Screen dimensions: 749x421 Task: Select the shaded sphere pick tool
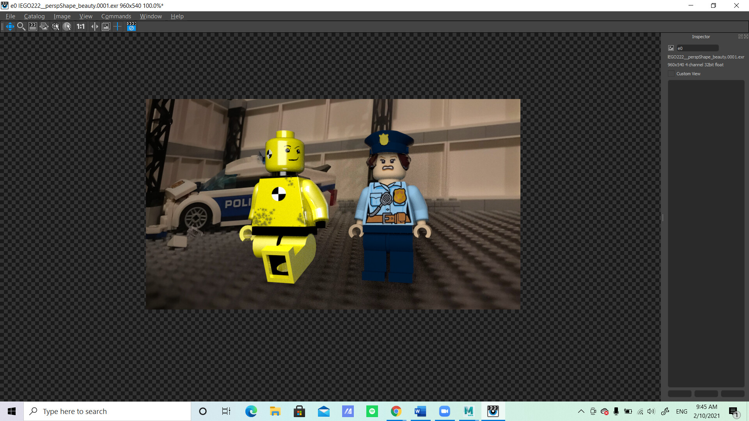click(67, 27)
